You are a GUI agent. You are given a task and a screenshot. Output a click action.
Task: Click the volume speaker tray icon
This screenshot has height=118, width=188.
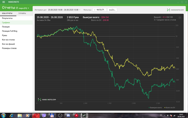tap(168, 116)
